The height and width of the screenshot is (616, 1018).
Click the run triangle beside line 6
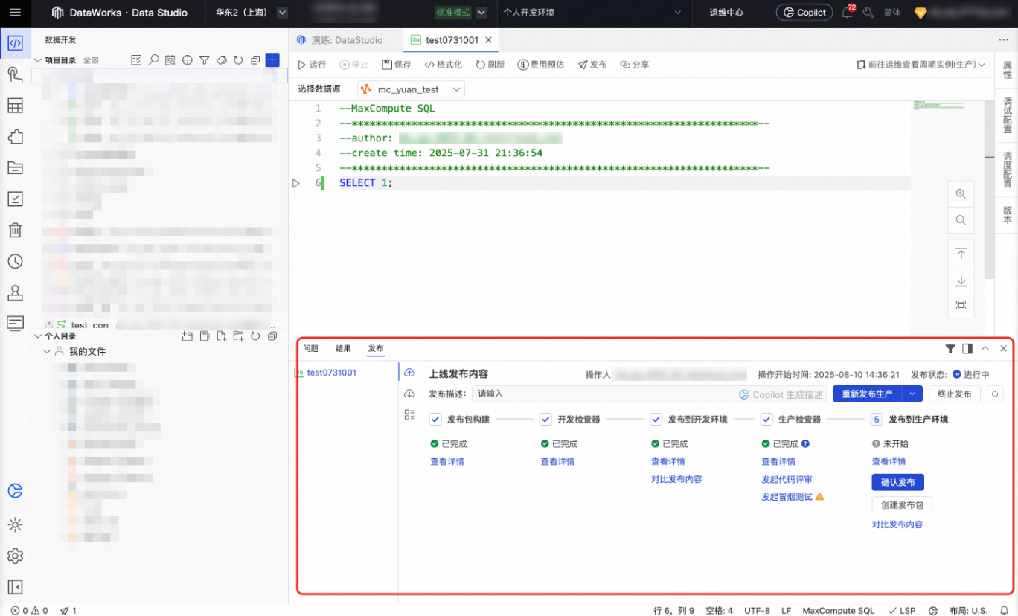coord(296,183)
